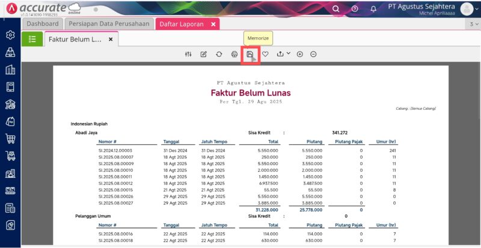
Task: Click invoice SI.2025.08.00027
Action: [x=116, y=203]
